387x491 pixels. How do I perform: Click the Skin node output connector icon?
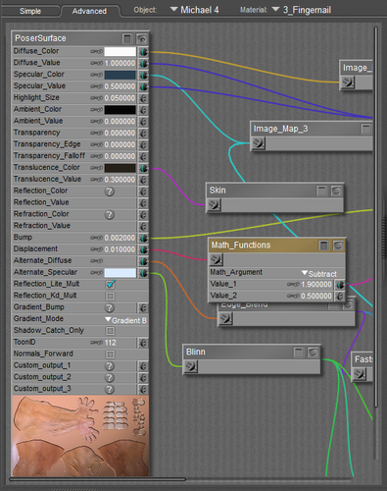click(215, 205)
